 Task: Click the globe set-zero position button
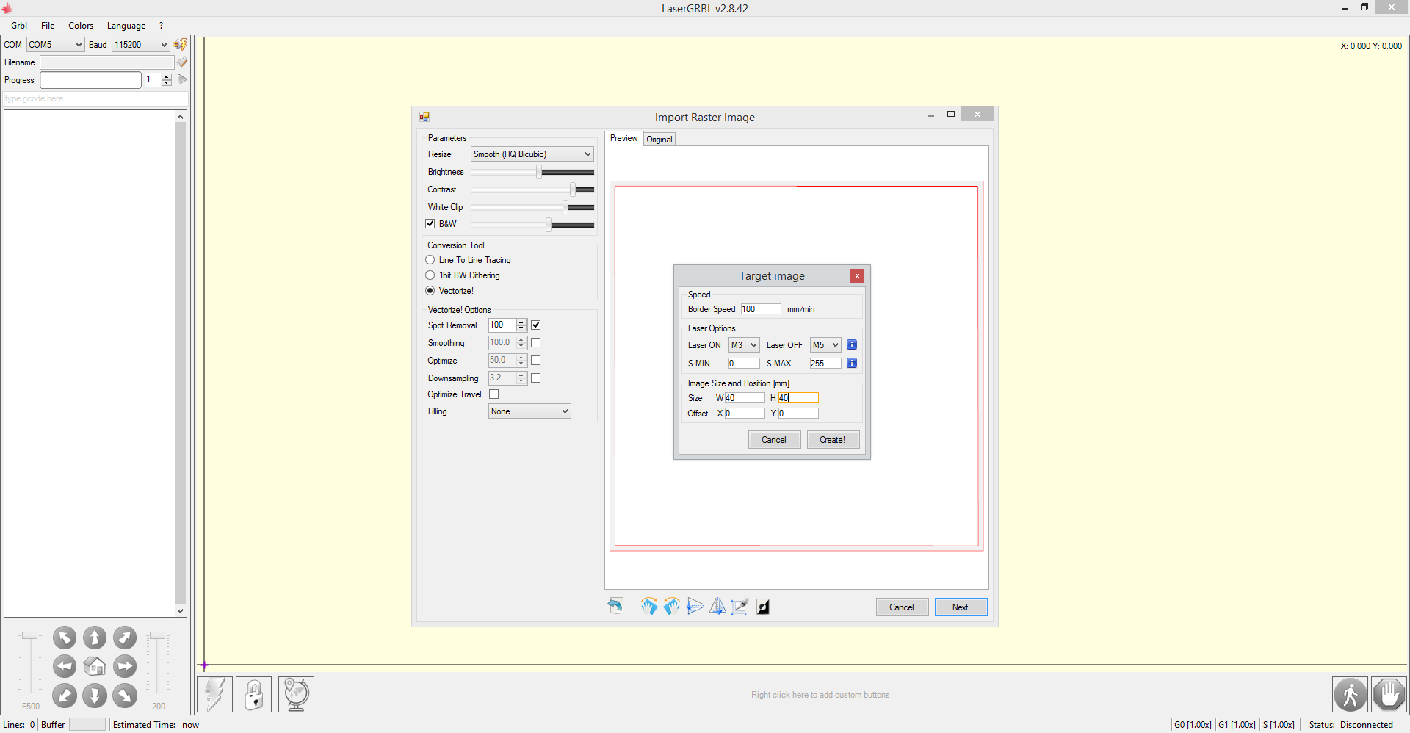(296, 694)
